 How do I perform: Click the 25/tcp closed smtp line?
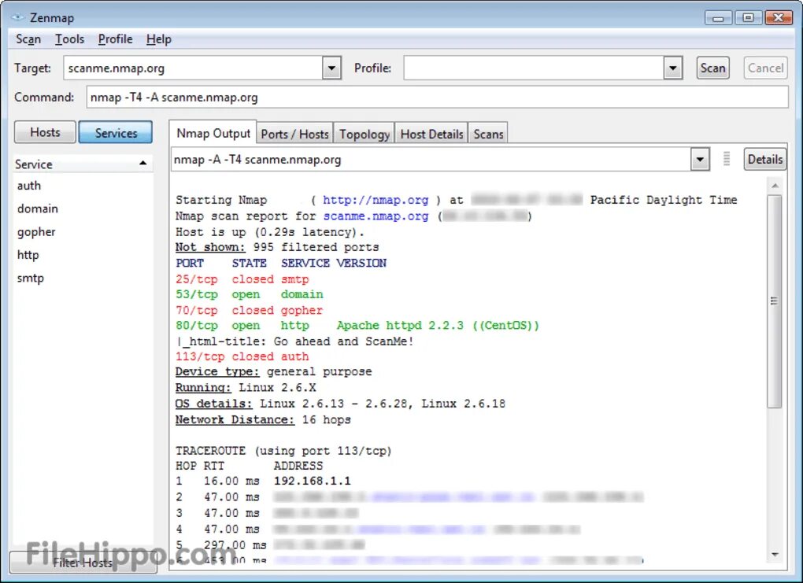(242, 279)
